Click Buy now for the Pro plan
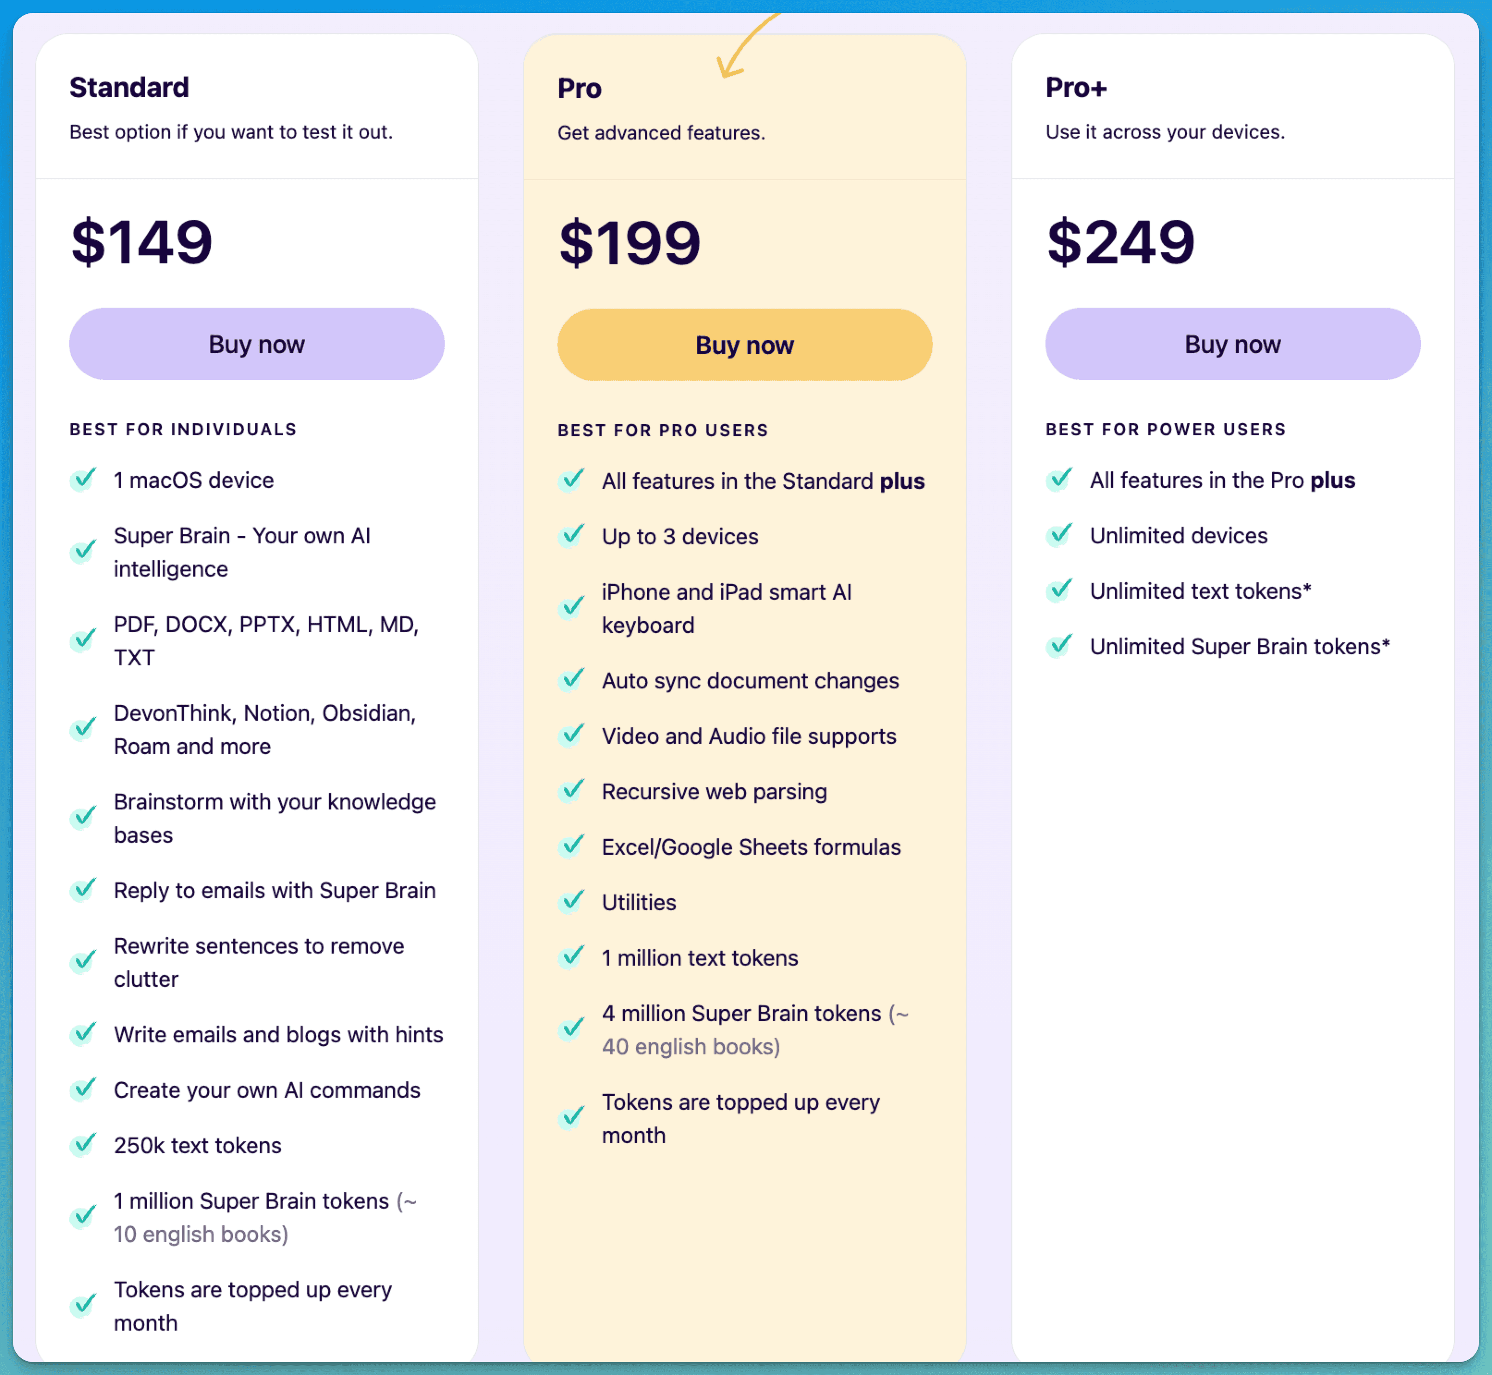The width and height of the screenshot is (1492, 1375). [x=744, y=344]
